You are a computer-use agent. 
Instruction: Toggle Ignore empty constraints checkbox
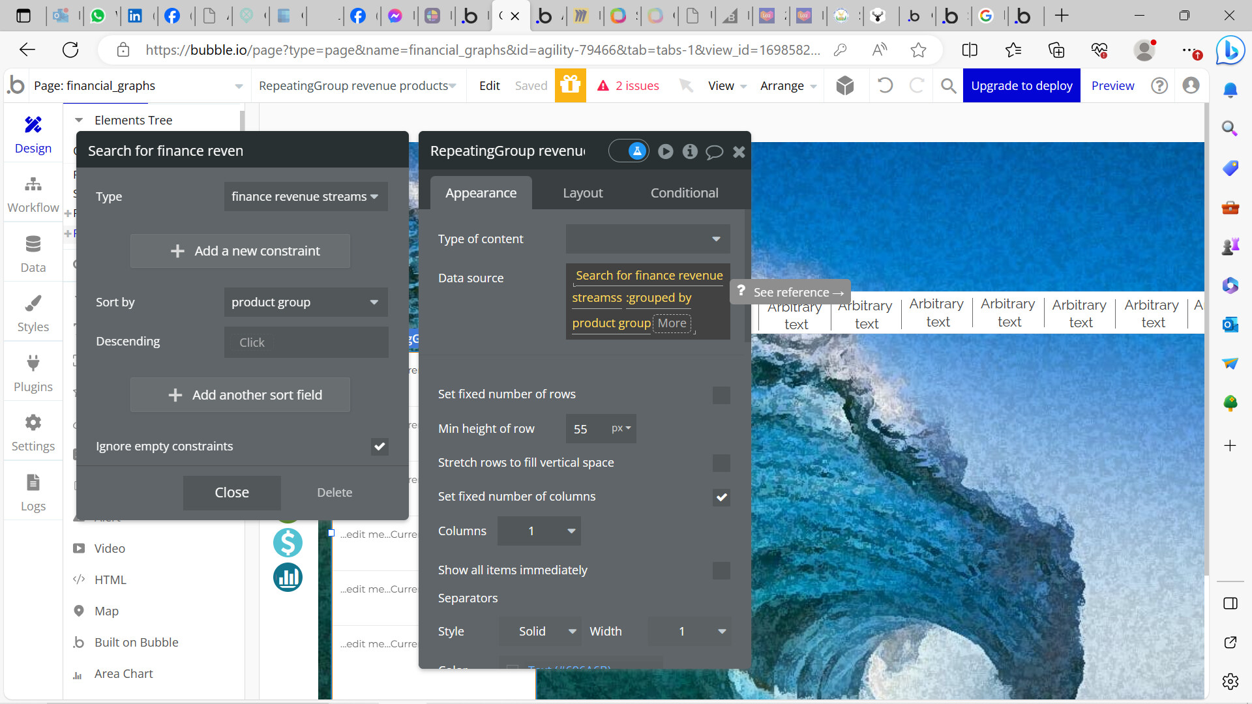tap(380, 447)
